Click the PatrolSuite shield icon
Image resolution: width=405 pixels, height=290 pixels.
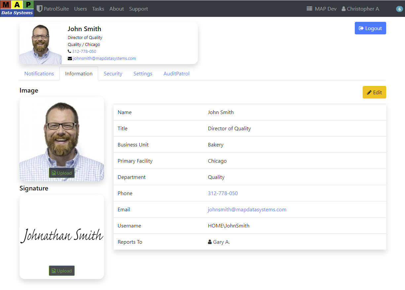click(40, 9)
